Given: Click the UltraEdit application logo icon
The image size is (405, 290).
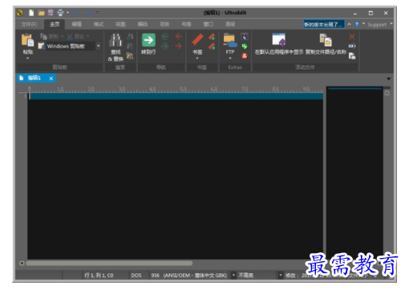Looking at the screenshot, I should coord(19,13).
